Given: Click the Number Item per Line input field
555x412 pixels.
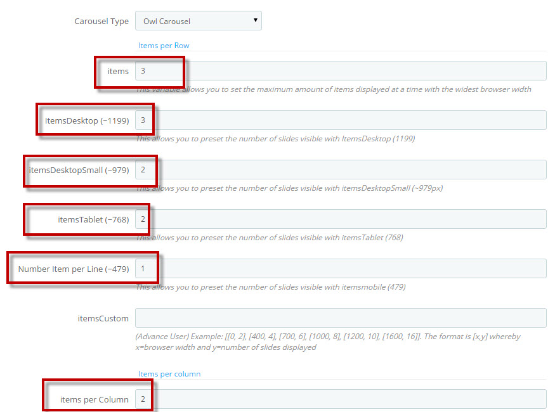Looking at the screenshot, I should [341, 269].
